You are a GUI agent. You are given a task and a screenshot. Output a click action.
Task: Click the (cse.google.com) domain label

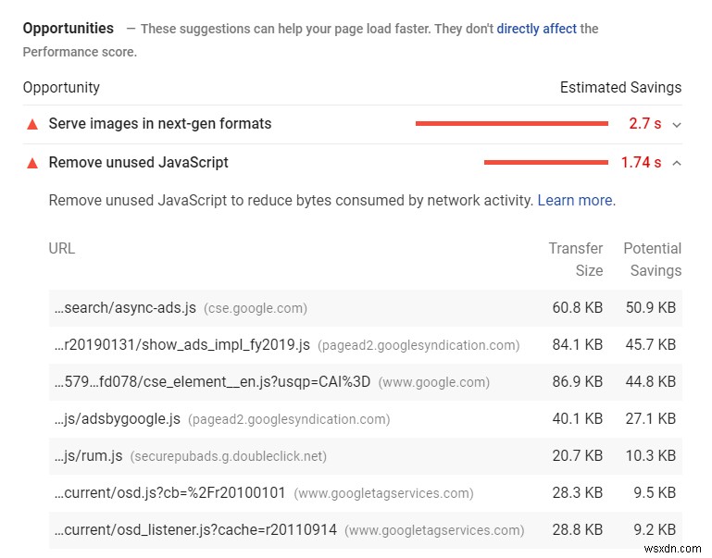click(x=256, y=308)
